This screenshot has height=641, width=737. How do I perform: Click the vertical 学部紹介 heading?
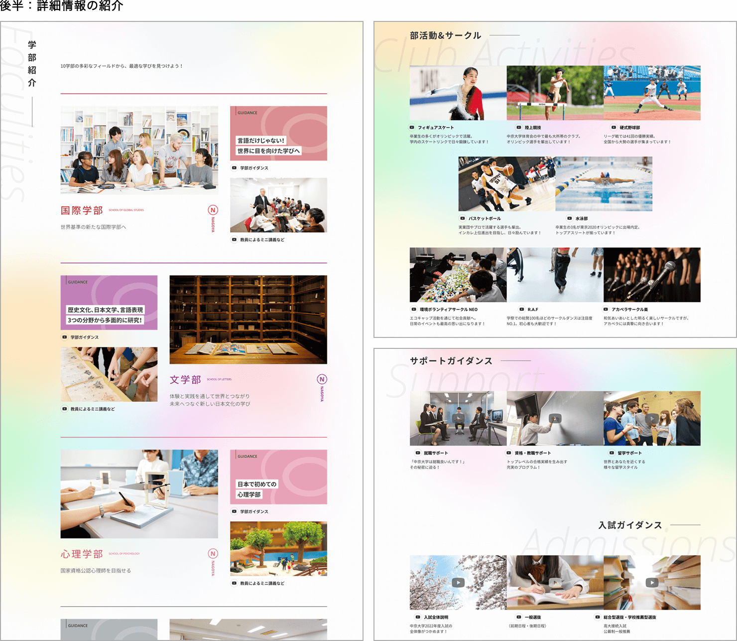pos(32,64)
